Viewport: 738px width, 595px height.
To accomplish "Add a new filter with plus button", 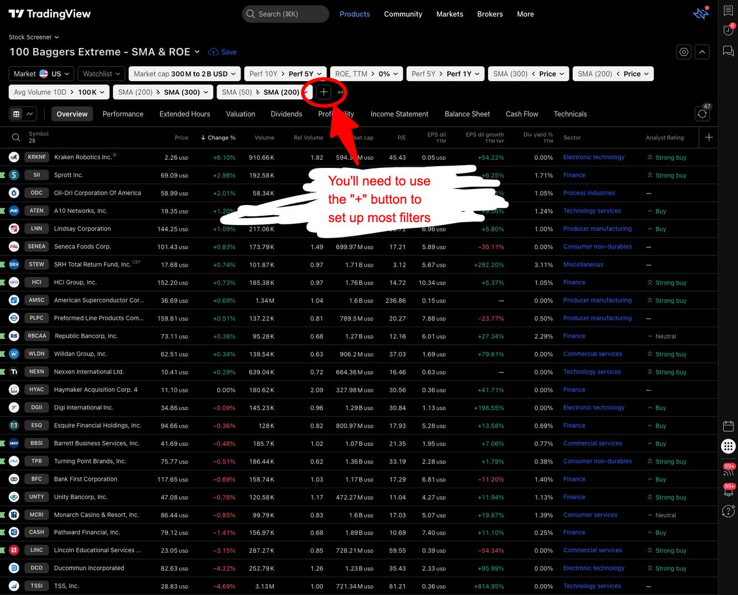I will pos(323,92).
